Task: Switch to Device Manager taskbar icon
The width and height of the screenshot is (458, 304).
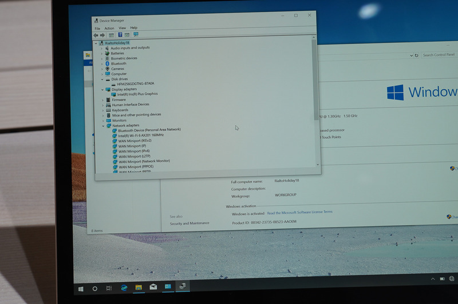Action: tap(183, 286)
